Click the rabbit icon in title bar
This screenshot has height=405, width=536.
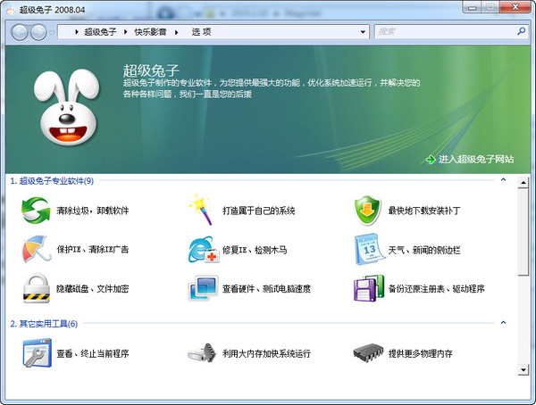coord(11,10)
